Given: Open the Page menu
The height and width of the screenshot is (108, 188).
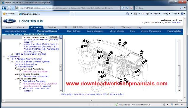Looking at the screenshot, I should pos(157,14).
